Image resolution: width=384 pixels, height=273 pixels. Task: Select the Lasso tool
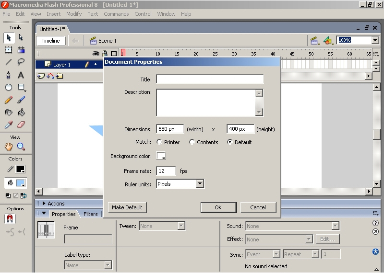click(x=21, y=62)
